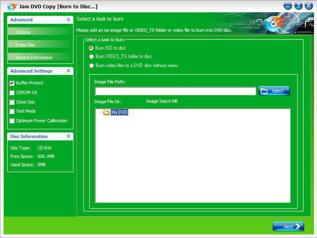Screen dimensions: 317x238
Task: Click the My DVD folder icon
Action: [x=106, y=112]
